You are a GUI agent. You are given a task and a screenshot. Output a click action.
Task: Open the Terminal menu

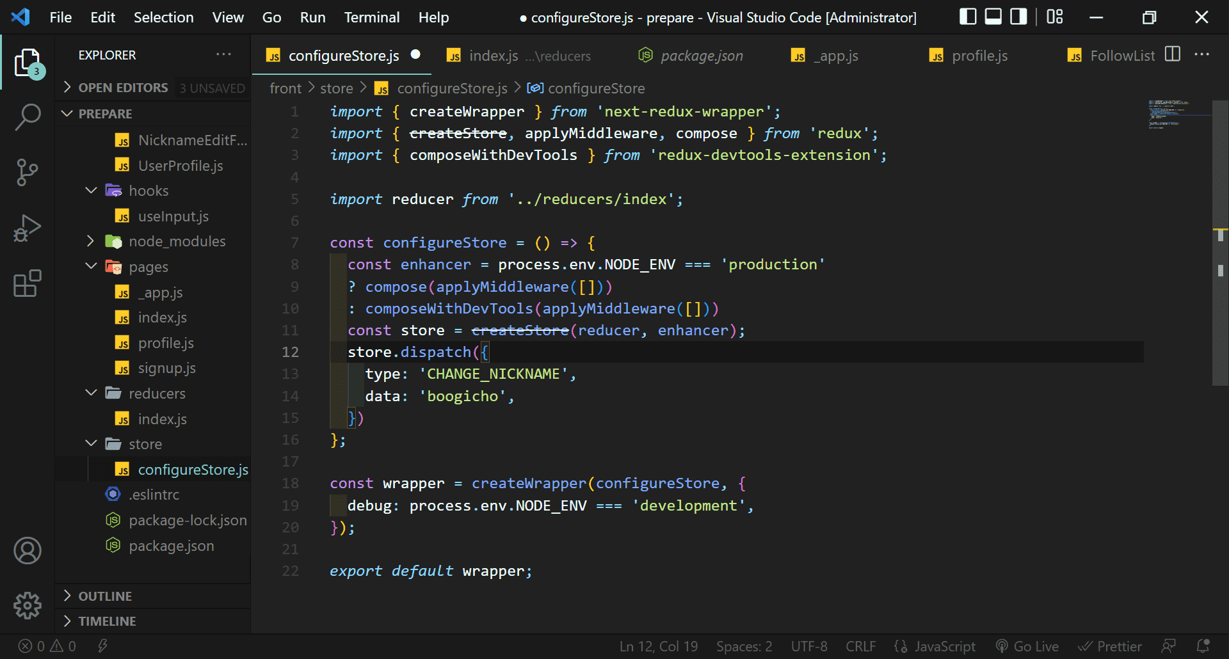point(371,17)
